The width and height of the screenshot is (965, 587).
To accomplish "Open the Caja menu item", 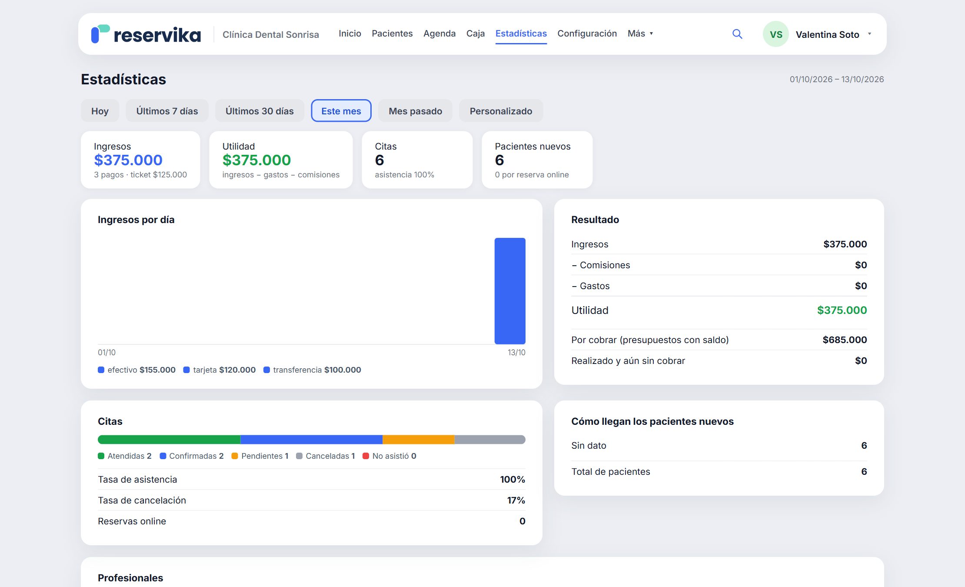I will 476,33.
